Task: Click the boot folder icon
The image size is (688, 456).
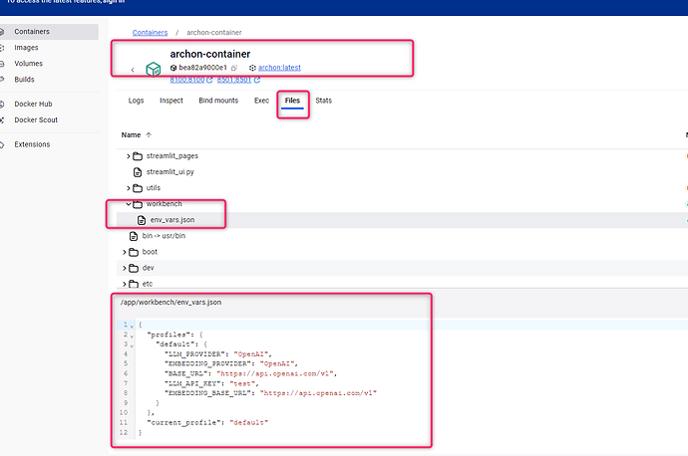Action: coord(134,252)
